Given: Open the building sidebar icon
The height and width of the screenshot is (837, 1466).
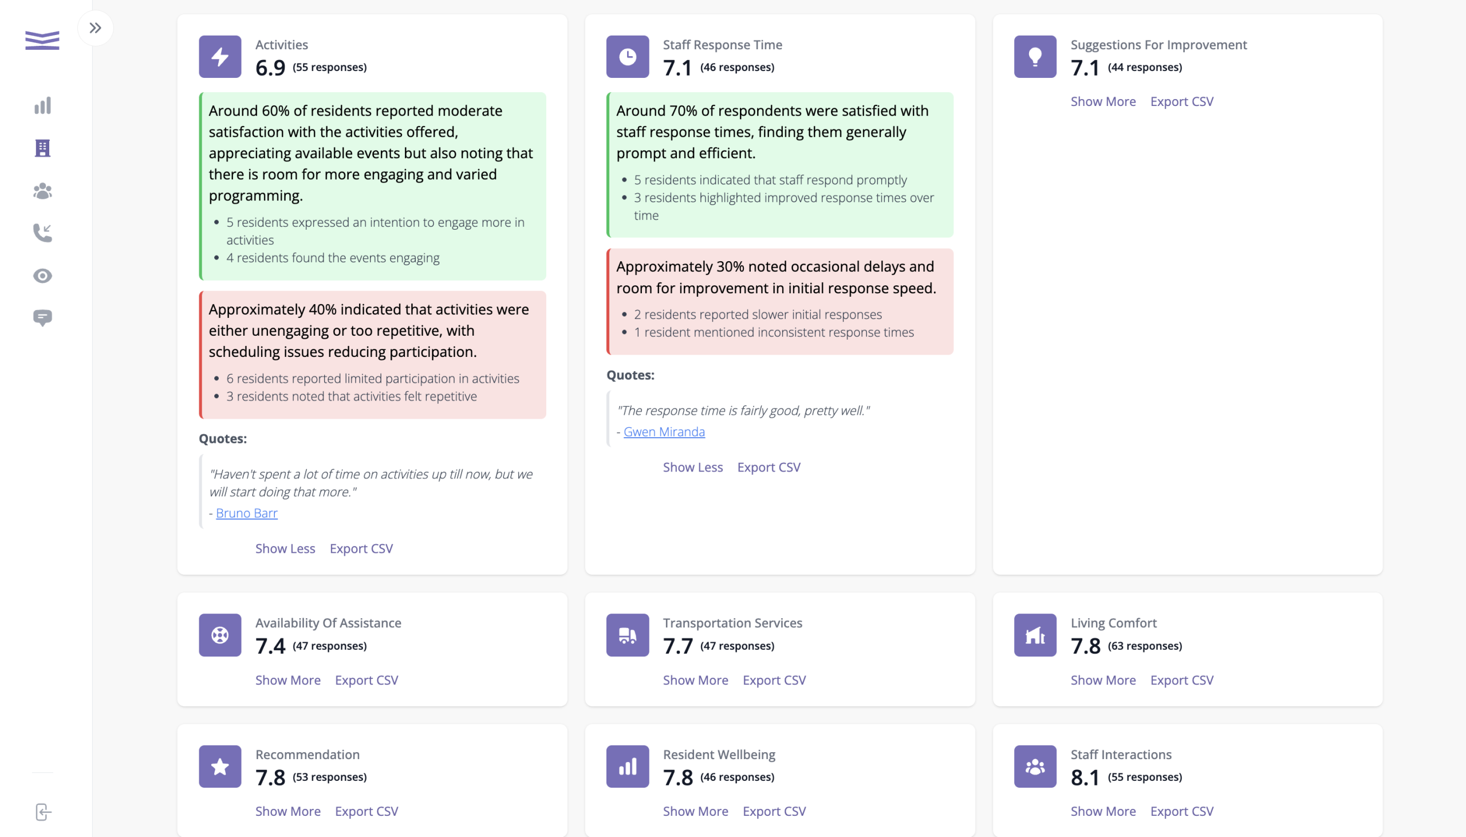Looking at the screenshot, I should pyautogui.click(x=42, y=148).
